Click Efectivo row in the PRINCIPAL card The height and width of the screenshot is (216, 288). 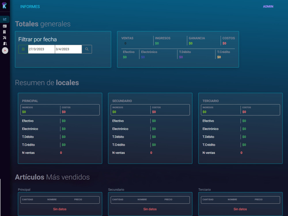pyautogui.click(x=60, y=121)
